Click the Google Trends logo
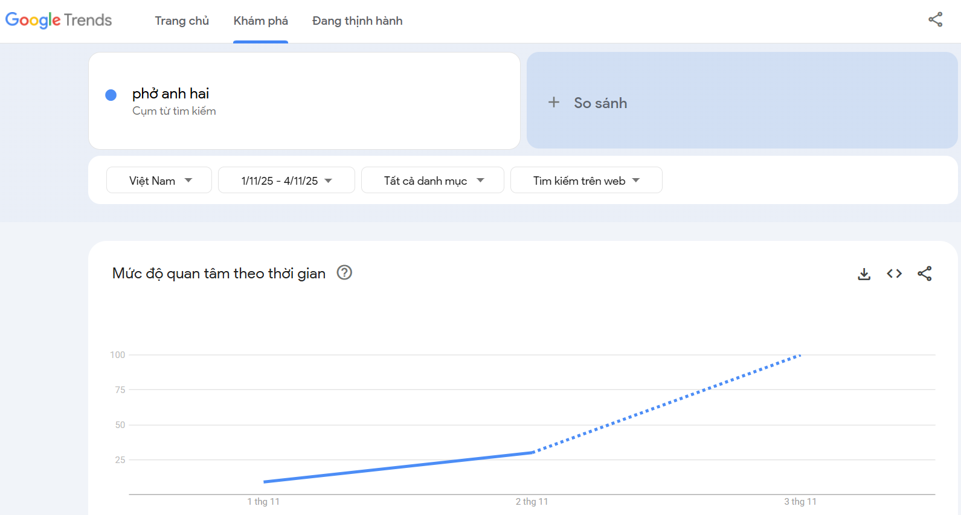The image size is (961, 515). [59, 21]
